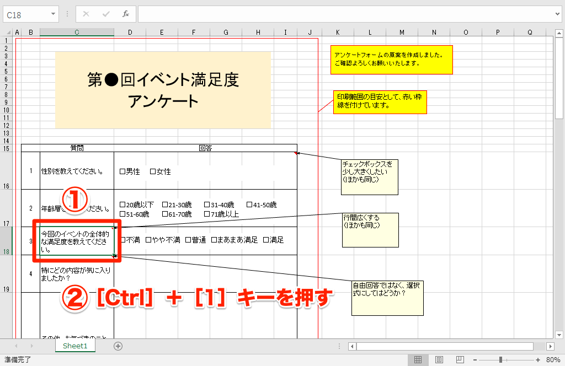This screenshot has width=565, height=366.
Task: Open the Name Box dropdown arrow
Action: (52, 13)
